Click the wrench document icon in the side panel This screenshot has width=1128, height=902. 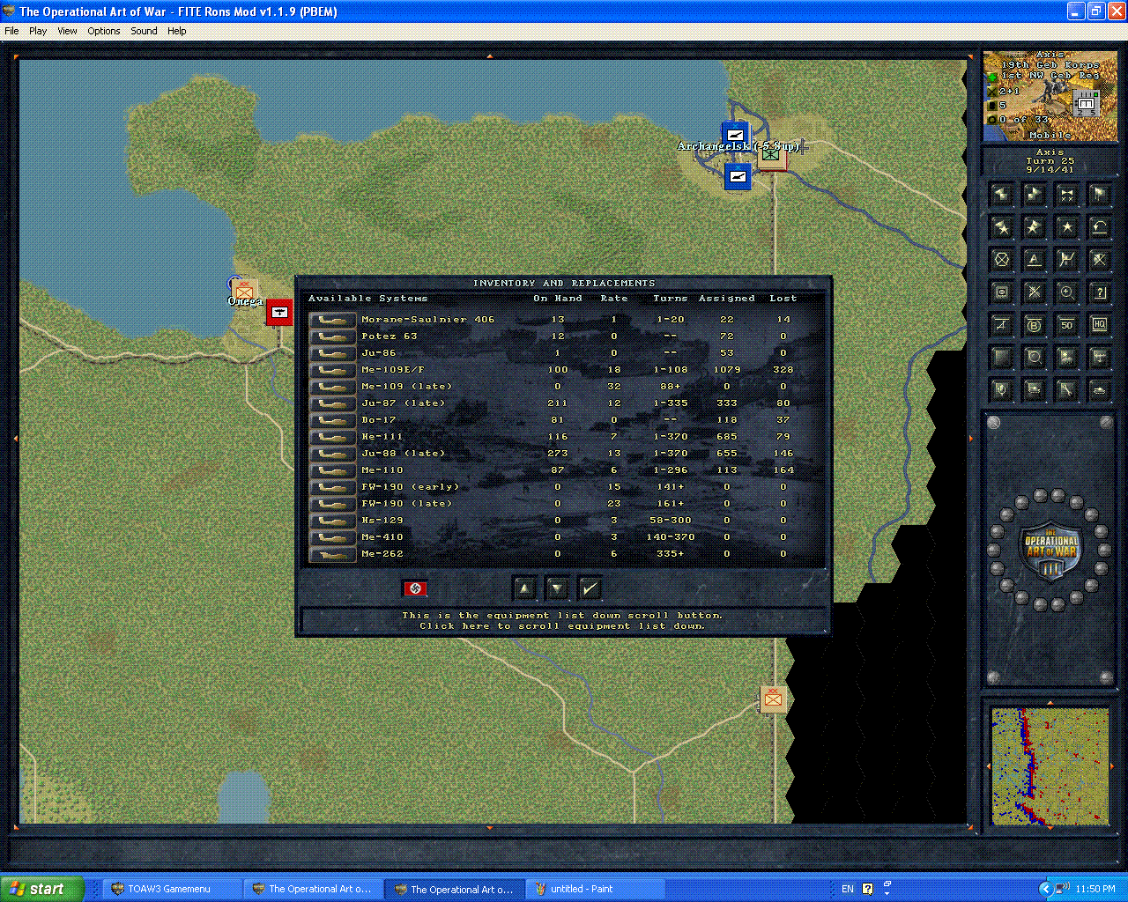(x=1066, y=390)
